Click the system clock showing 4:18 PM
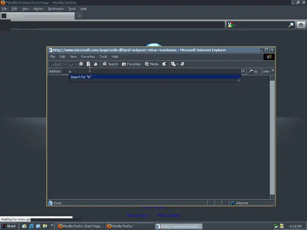The image size is (307, 230). [295, 226]
